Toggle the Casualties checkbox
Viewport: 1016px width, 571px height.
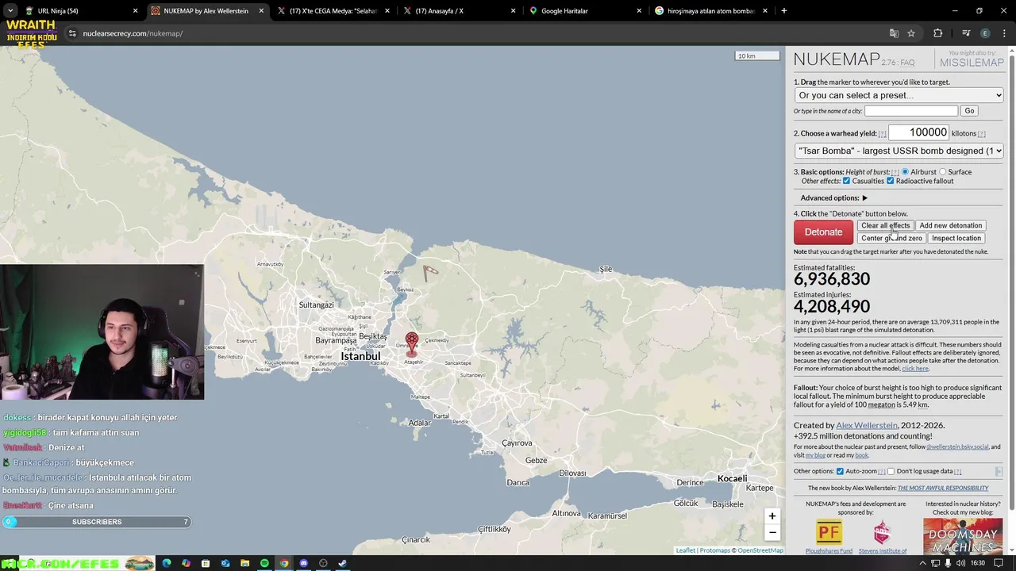(x=846, y=181)
